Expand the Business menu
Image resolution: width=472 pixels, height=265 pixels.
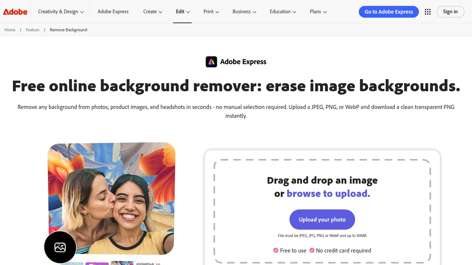[x=244, y=12]
